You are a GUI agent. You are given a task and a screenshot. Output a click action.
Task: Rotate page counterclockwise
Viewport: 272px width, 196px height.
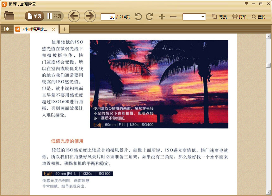tap(138, 17)
